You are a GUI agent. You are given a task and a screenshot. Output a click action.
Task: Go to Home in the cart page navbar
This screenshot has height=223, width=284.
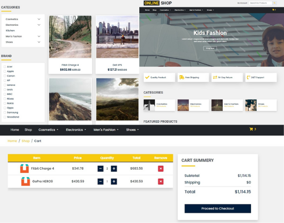[15, 129]
